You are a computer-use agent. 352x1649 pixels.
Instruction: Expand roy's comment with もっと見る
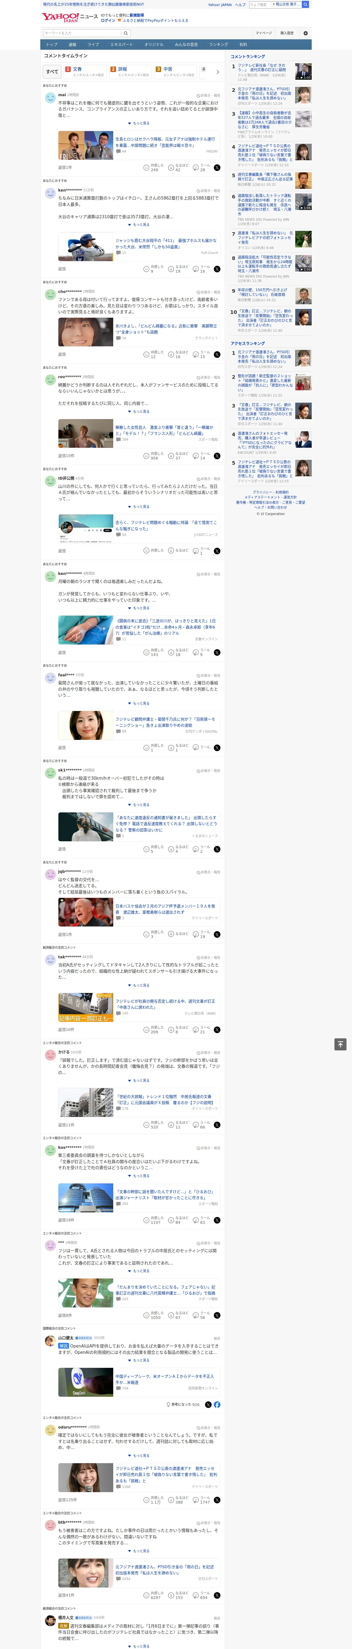pos(139,412)
